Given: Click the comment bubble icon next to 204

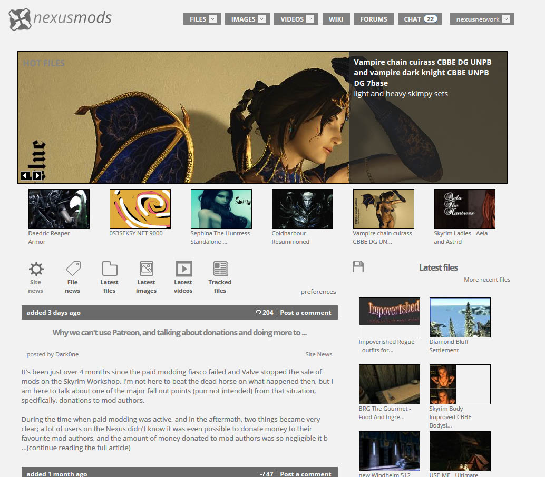Looking at the screenshot, I should pyautogui.click(x=258, y=312).
